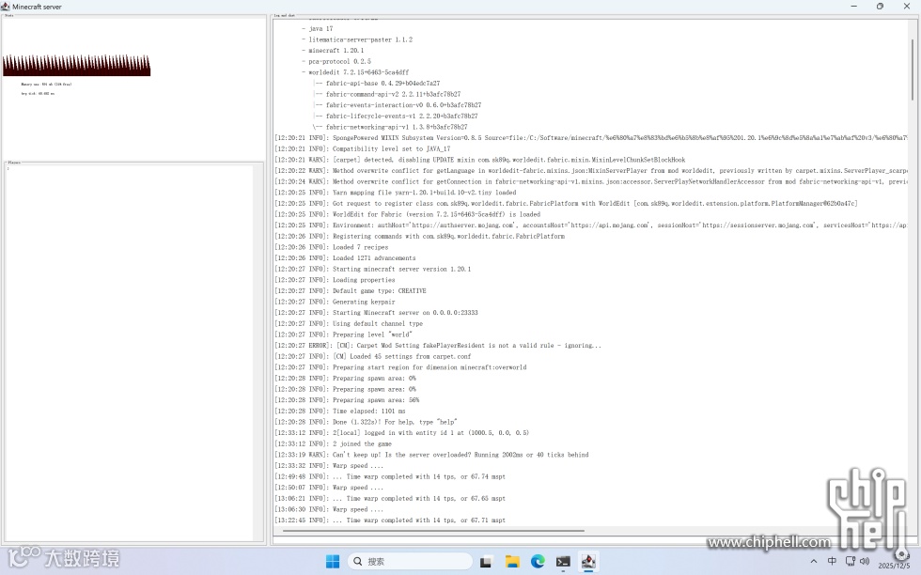Click the 'Done (1.322s)!' log line
Image resolution: width=921 pixels, height=575 pixels.
[x=366, y=422]
